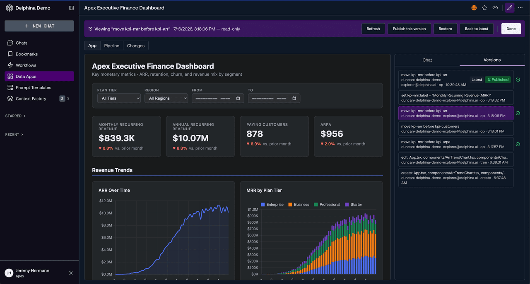Click the Restore button

coord(446,29)
